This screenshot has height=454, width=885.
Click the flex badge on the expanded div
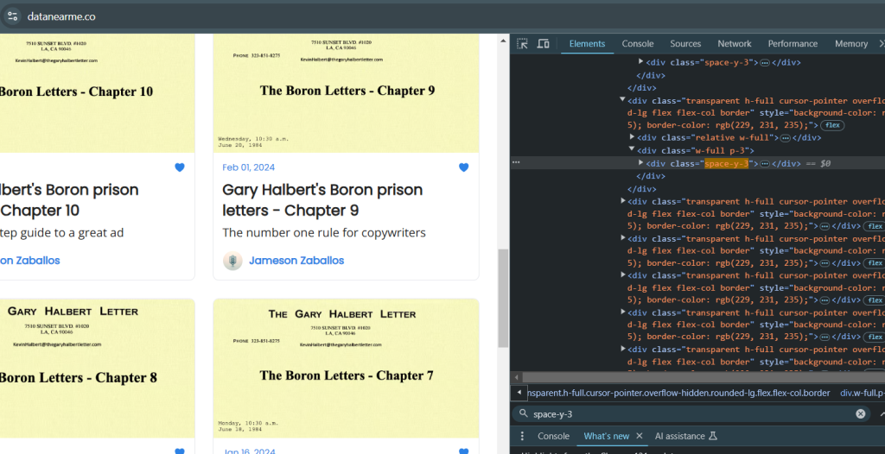click(832, 125)
